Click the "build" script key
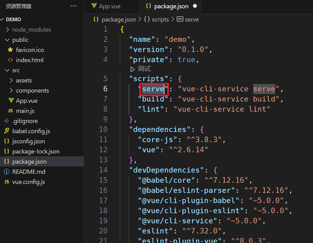Screen dimensions: 313x243 (x=153, y=99)
